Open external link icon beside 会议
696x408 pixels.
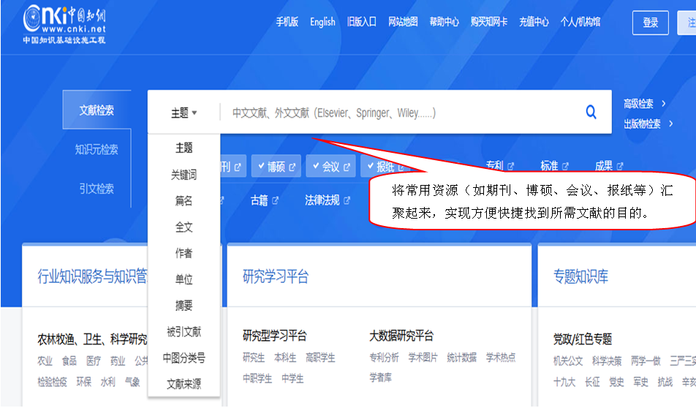348,167
